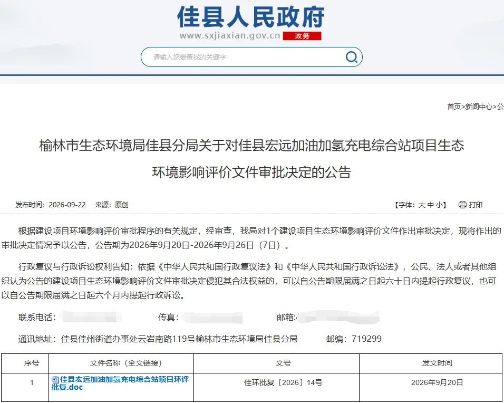This screenshot has height=403, width=504.
Task: Click the 发布时间 2026-09-22 text
Action: tap(51, 205)
